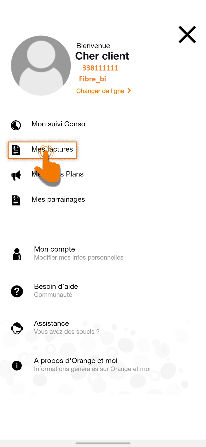Open Mes parrainages entry

[x=103, y=200]
